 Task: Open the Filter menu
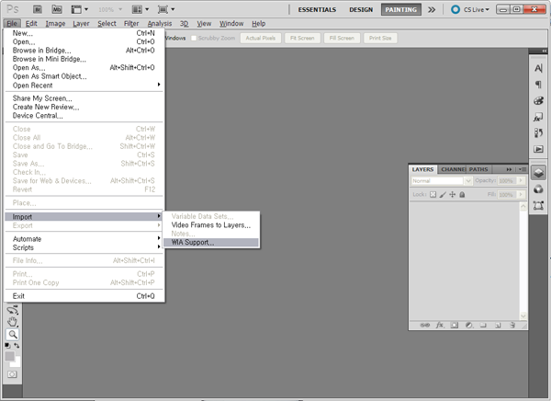(x=131, y=23)
